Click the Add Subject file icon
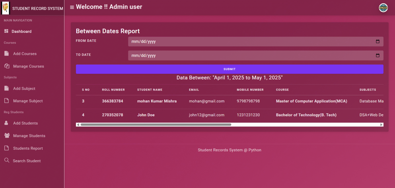Screen dimensions: 395x188 coord(7,88)
